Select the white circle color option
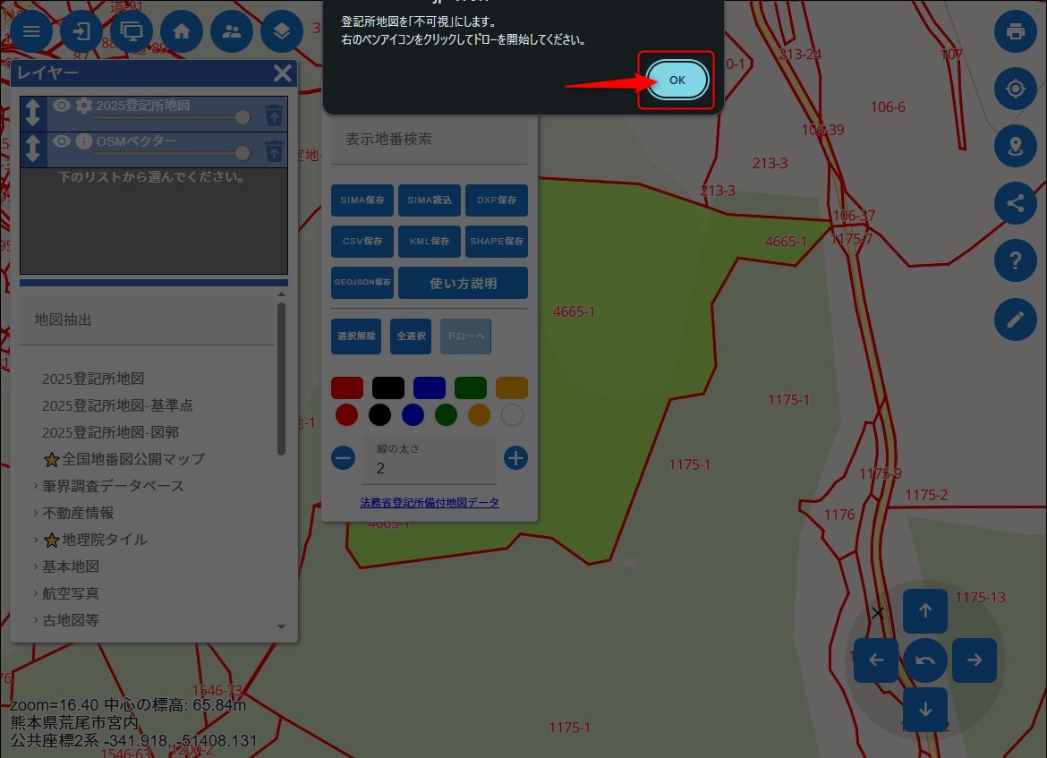This screenshot has width=1047, height=758. tap(512, 414)
